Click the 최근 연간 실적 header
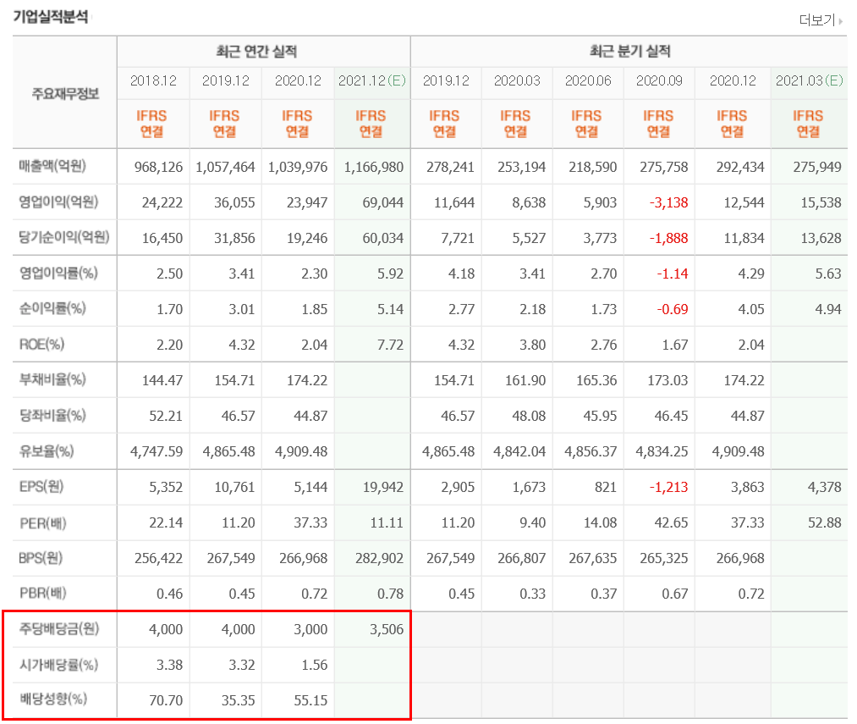This screenshot has height=724, width=857. pos(256,52)
